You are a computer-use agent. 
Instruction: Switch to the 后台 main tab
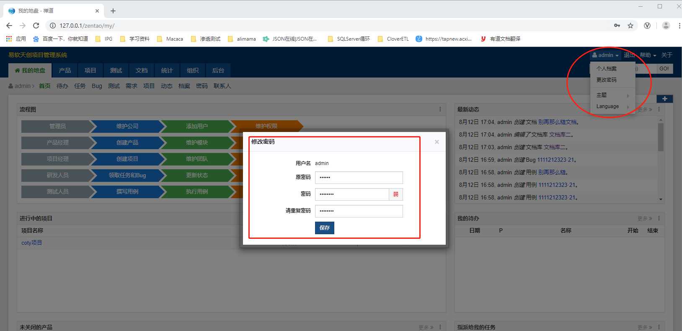[x=218, y=70]
